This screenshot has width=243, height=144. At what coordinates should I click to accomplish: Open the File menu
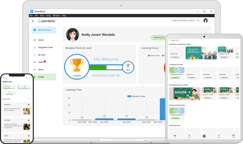pyautogui.click(x=31, y=16)
